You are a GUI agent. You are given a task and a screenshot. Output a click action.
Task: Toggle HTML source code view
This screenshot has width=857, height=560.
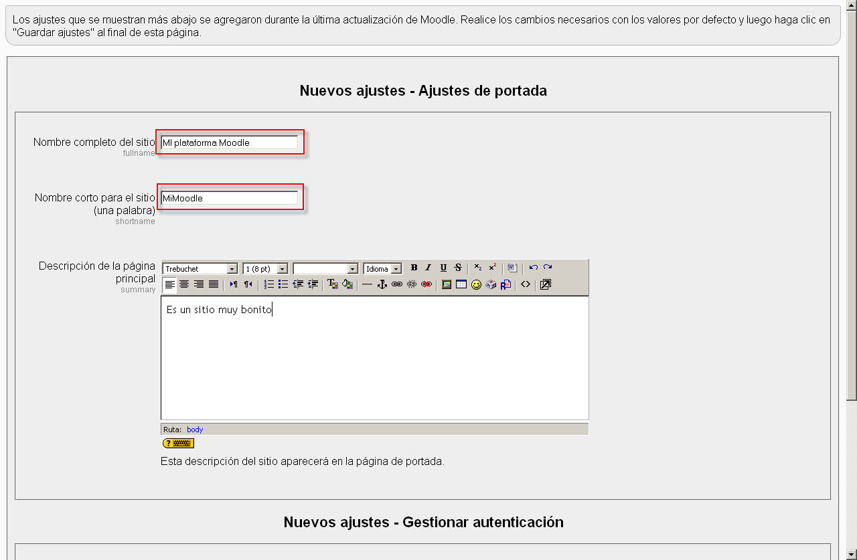(526, 284)
